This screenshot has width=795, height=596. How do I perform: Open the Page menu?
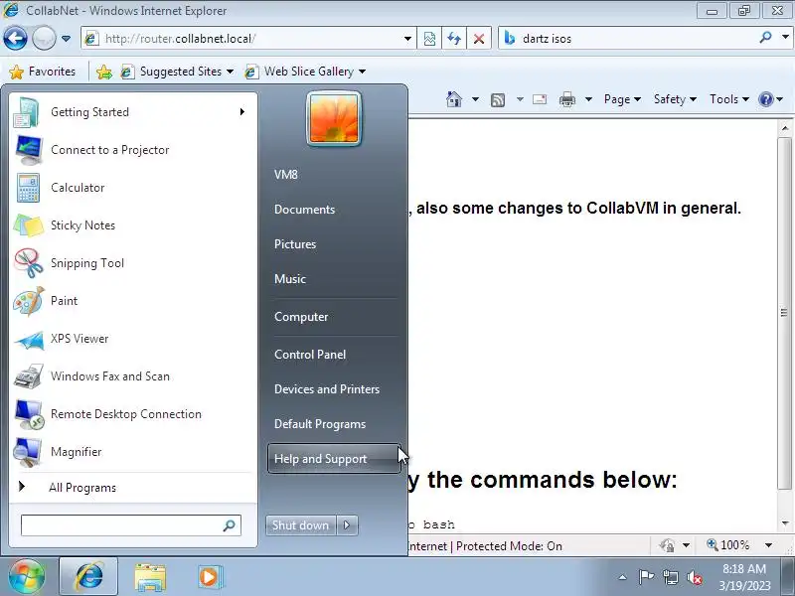622,99
